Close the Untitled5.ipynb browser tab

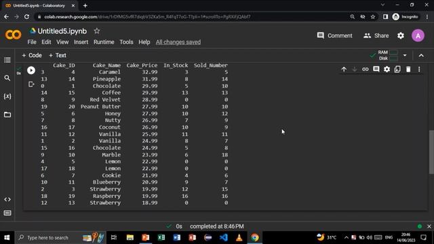(73, 5)
